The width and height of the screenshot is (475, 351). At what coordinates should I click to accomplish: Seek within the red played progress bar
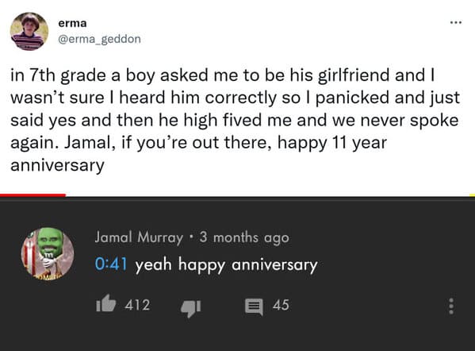point(33,195)
